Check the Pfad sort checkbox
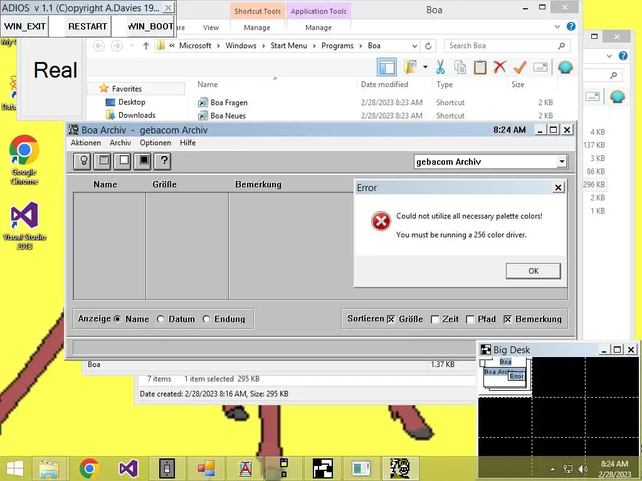 pos(470,319)
